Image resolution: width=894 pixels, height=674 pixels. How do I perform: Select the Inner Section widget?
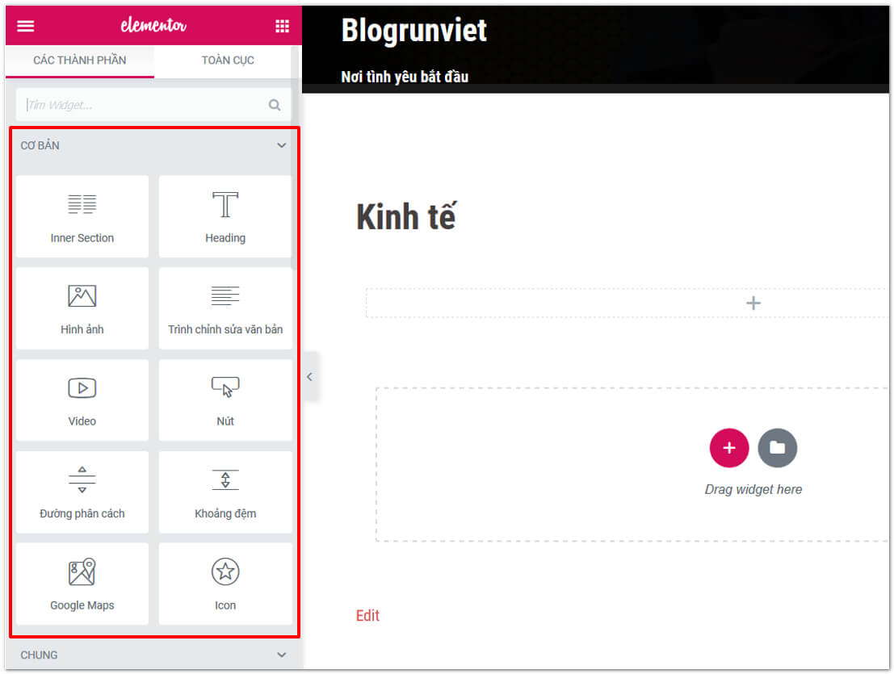pos(82,216)
